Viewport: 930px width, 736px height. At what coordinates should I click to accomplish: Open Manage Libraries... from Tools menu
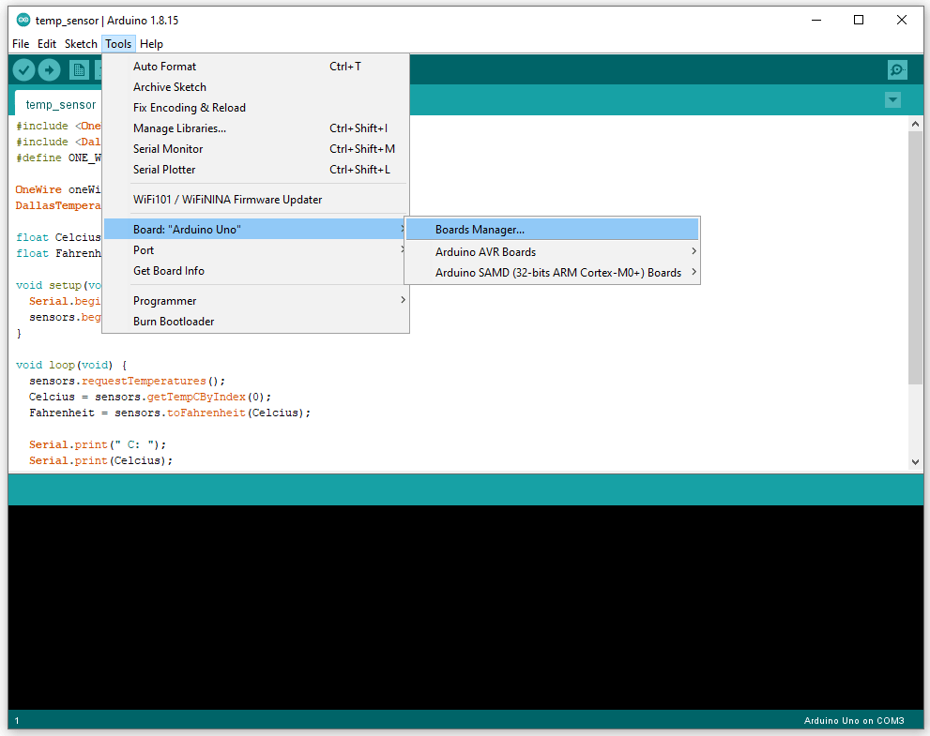[x=179, y=128]
